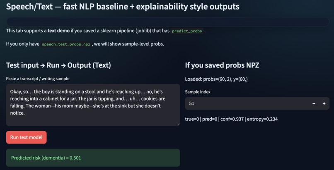Click the empty dark bar below the title

pyautogui.click(x=168, y=22)
